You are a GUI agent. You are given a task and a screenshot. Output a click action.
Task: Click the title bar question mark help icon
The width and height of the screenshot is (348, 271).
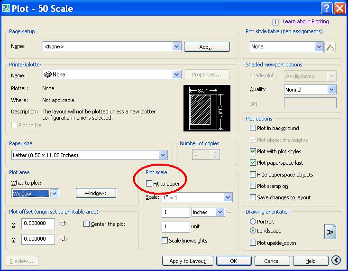[x=327, y=9]
